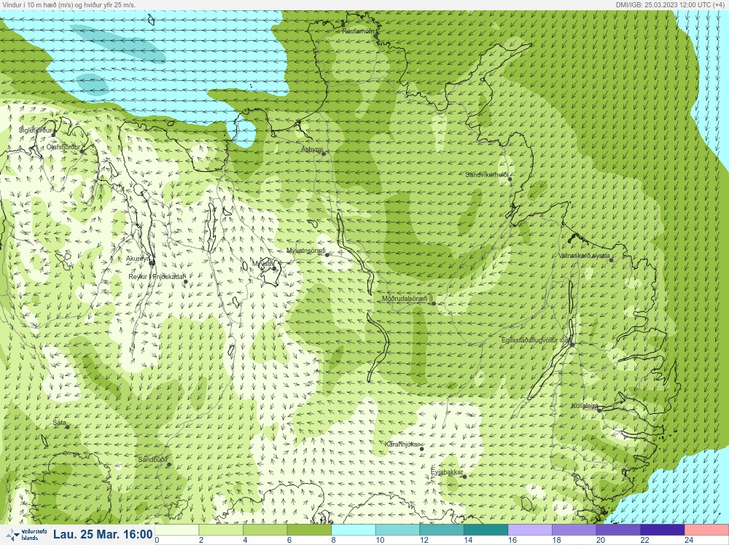The height and width of the screenshot is (545, 729).
Task: Click the DMI/IGB 25.03.2023 12:00 UTC timestamp
Action: pos(671,4)
